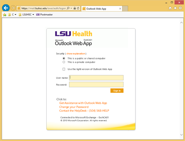
Task: Go back with the blue back arrow
Action: 6,8
